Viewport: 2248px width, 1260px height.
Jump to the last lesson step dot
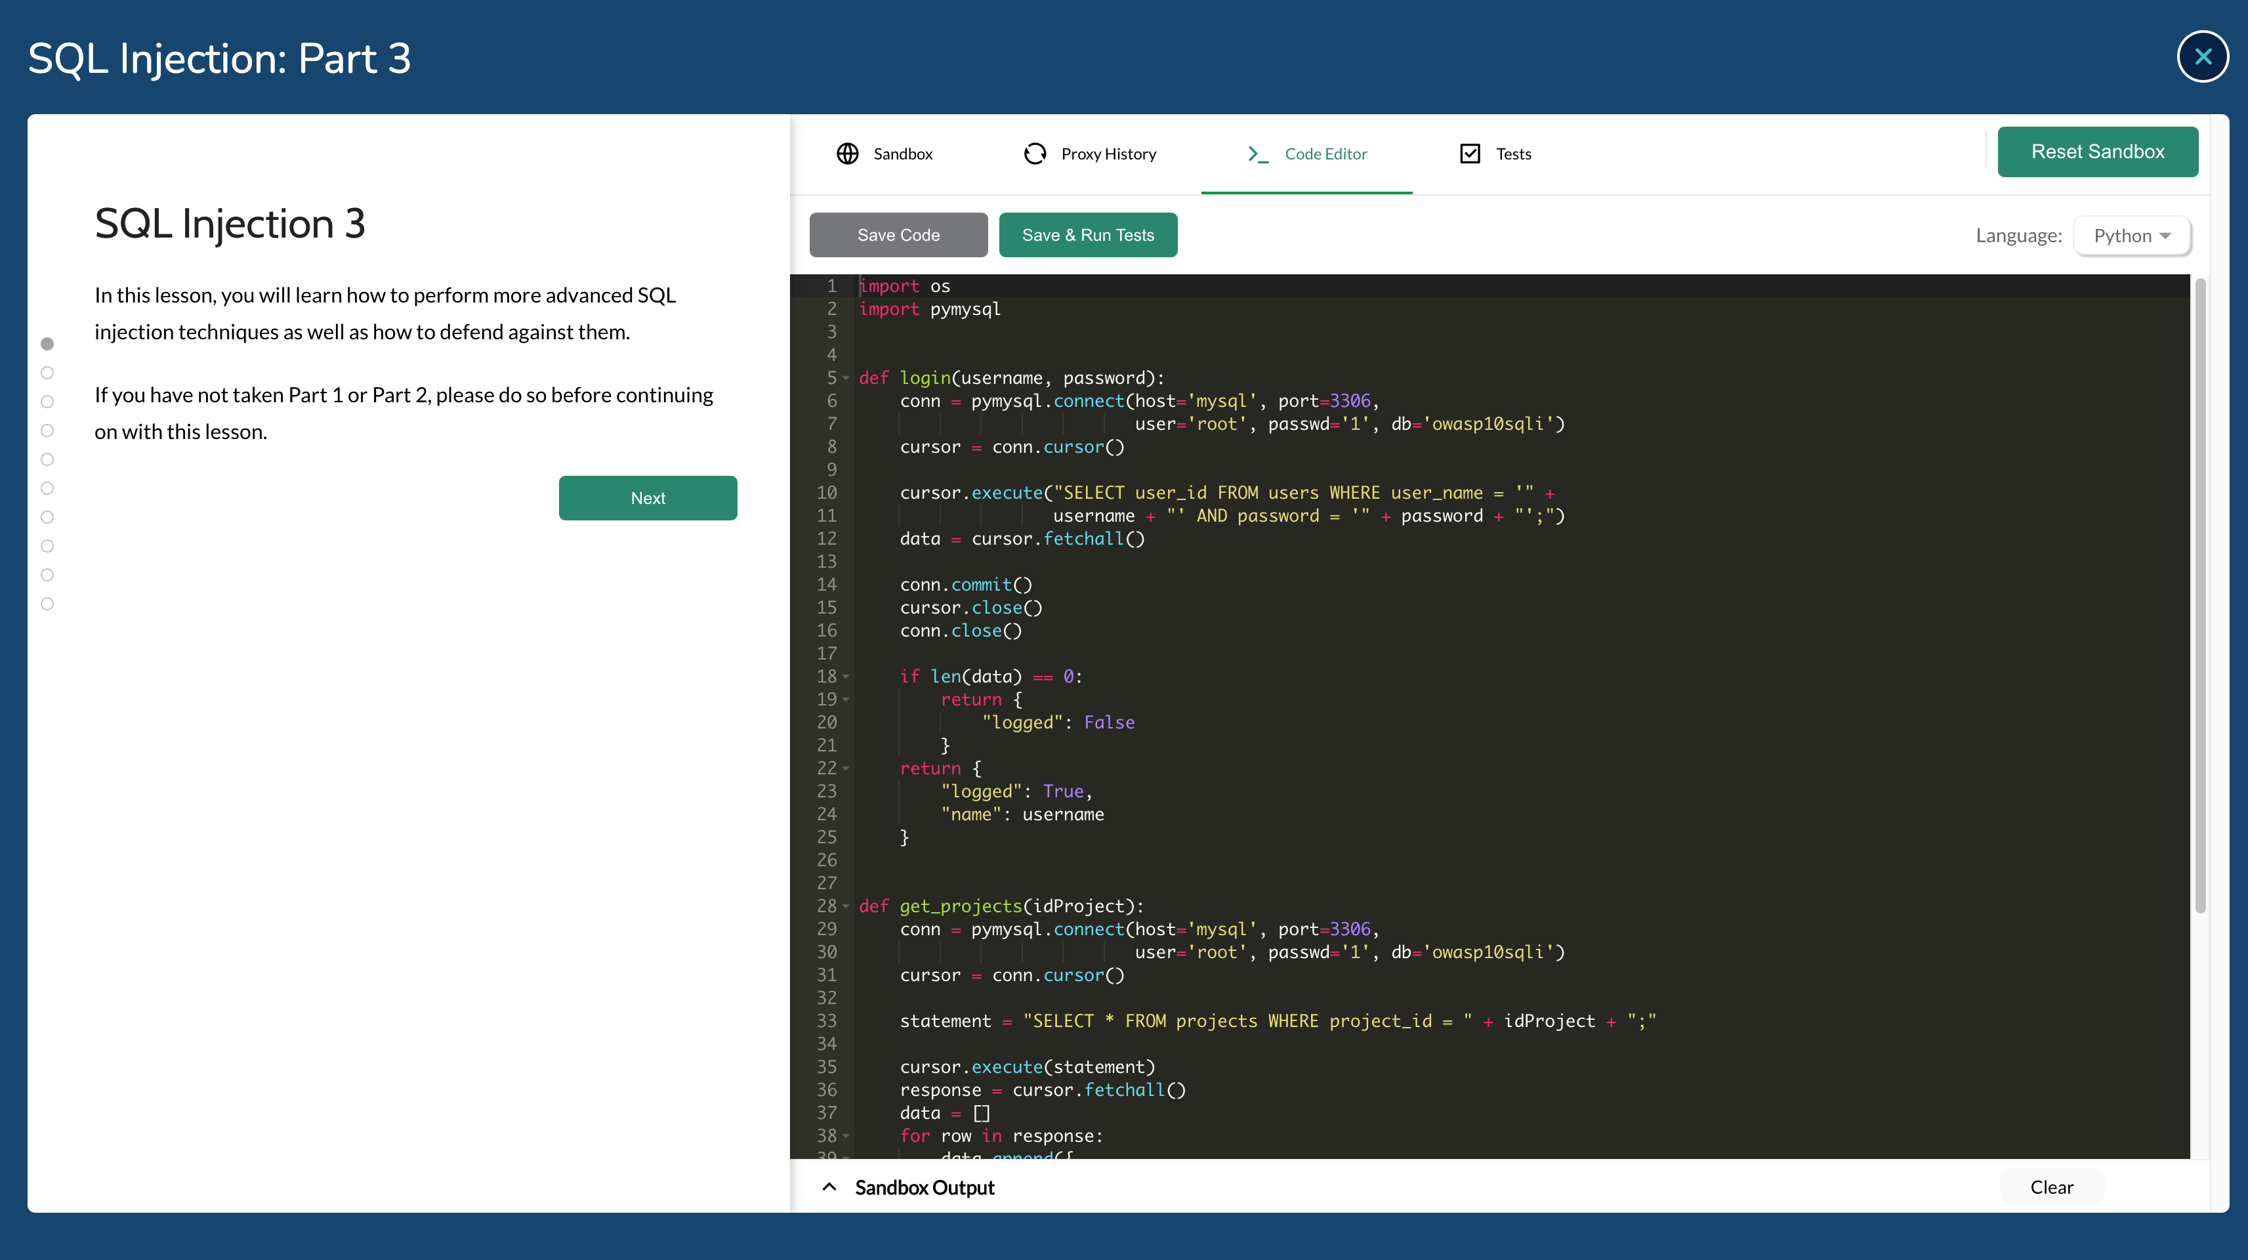47,604
